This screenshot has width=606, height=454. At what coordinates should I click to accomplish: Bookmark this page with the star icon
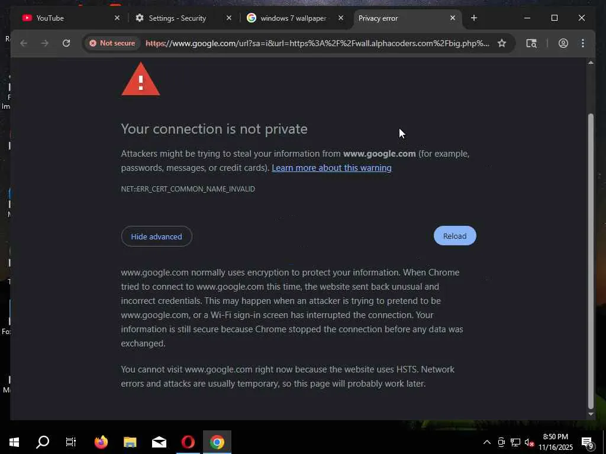[502, 43]
